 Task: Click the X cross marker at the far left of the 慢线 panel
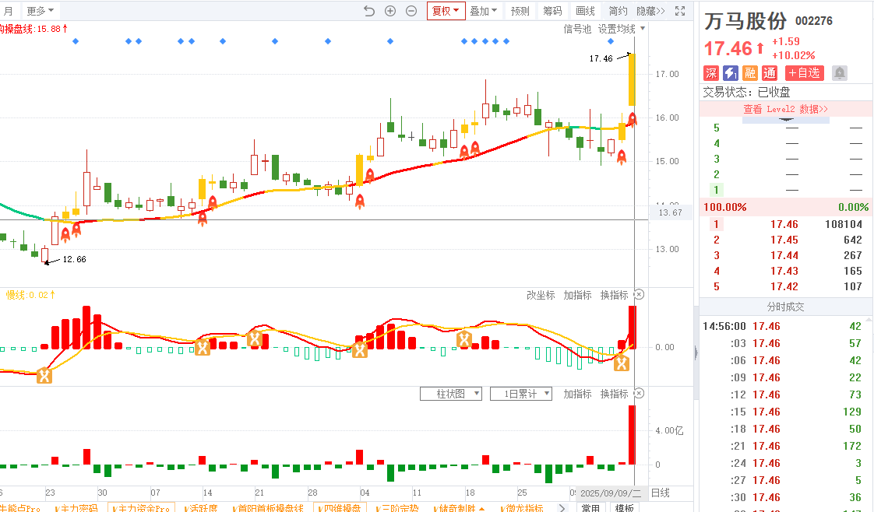pyautogui.click(x=44, y=376)
